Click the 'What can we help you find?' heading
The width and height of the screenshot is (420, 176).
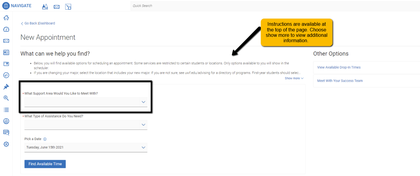pyautogui.click(x=55, y=54)
